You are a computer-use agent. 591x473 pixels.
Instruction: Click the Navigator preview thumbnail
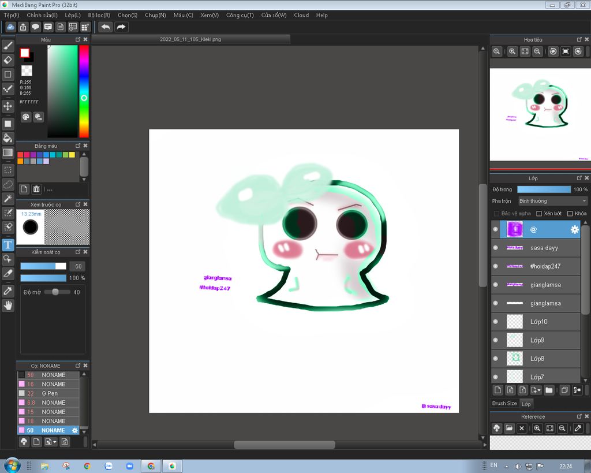tap(540, 115)
